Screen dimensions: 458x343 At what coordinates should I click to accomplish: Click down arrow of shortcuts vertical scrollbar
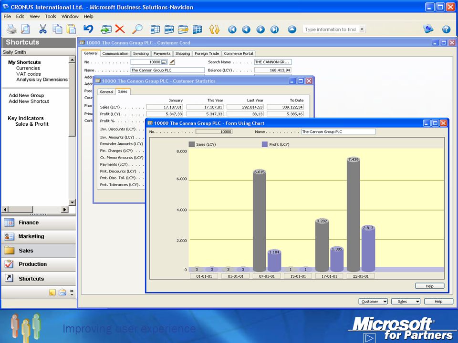72,202
